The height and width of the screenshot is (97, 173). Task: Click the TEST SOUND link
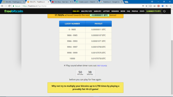(102, 66)
